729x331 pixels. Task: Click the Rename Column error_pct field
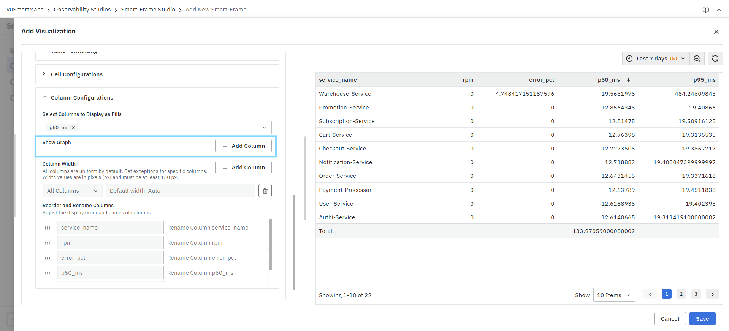pos(216,258)
